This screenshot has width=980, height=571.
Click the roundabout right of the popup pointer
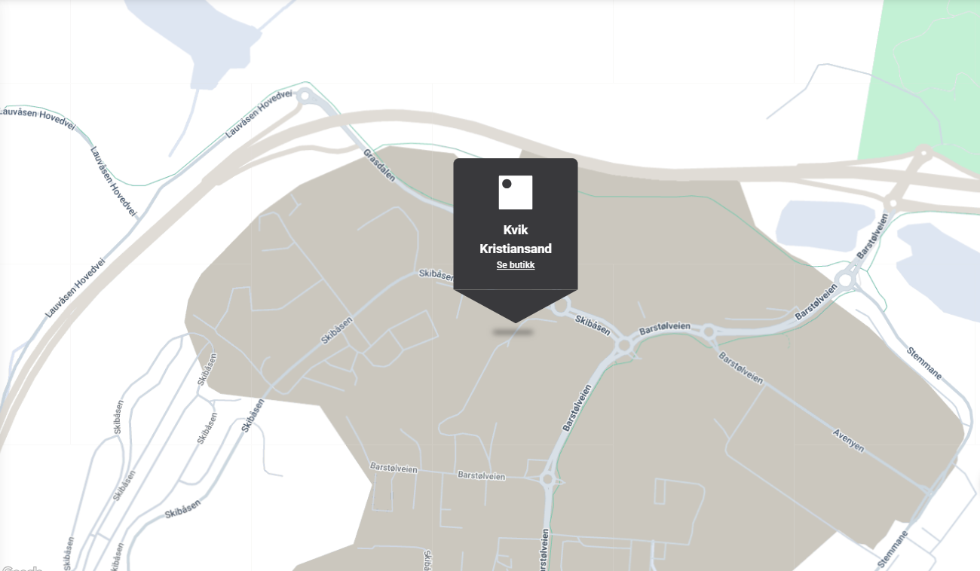[x=560, y=307]
